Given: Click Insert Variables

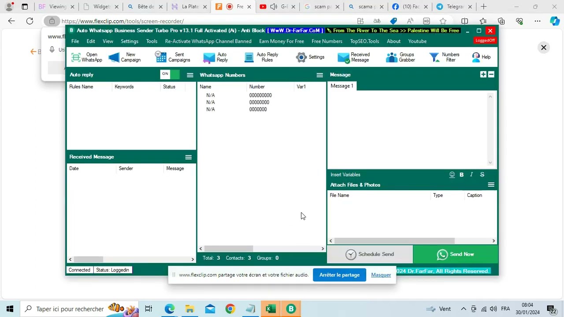Looking at the screenshot, I should 345,175.
